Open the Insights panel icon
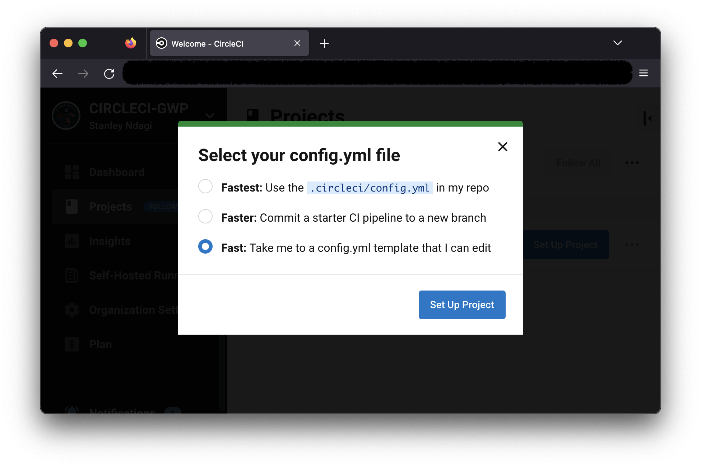This screenshot has height=467, width=701. [71, 241]
